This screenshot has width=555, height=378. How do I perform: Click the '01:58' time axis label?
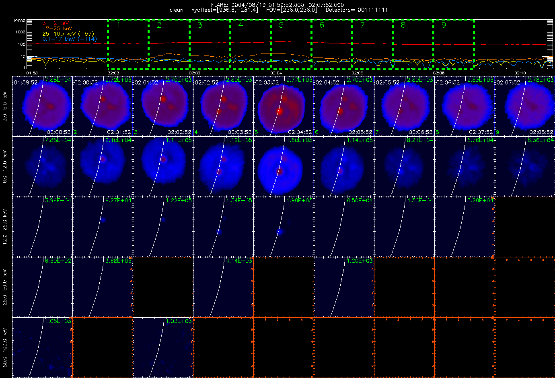[x=32, y=73]
